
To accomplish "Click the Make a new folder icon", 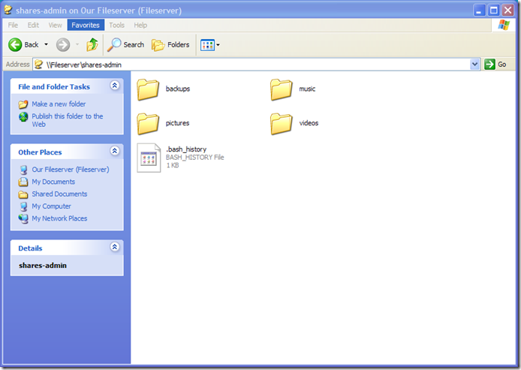I will (23, 104).
